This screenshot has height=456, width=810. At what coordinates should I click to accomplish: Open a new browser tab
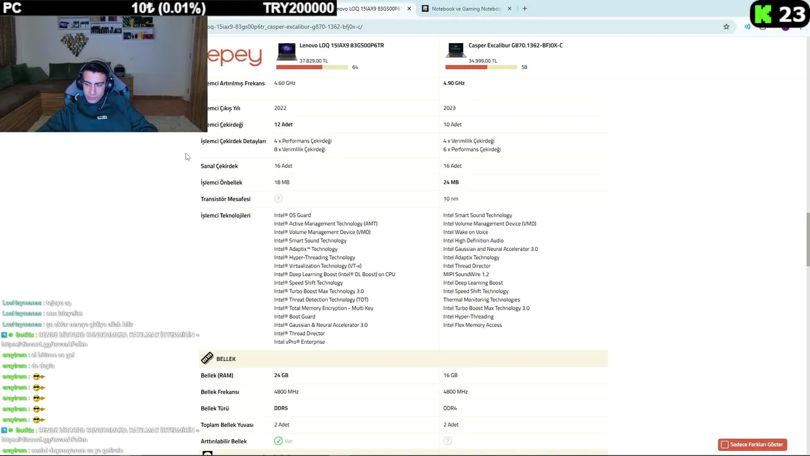click(525, 9)
